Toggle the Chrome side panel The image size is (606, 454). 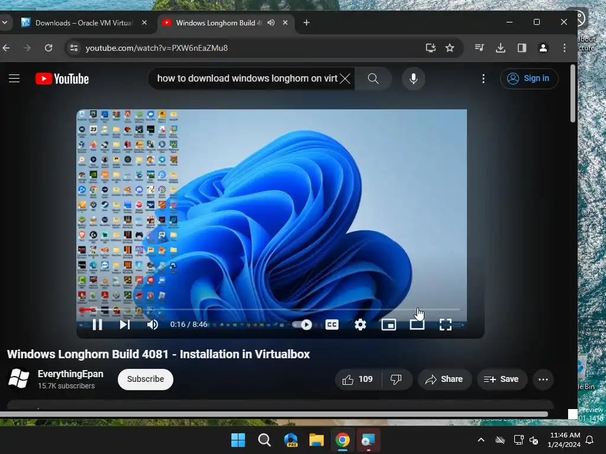click(522, 48)
